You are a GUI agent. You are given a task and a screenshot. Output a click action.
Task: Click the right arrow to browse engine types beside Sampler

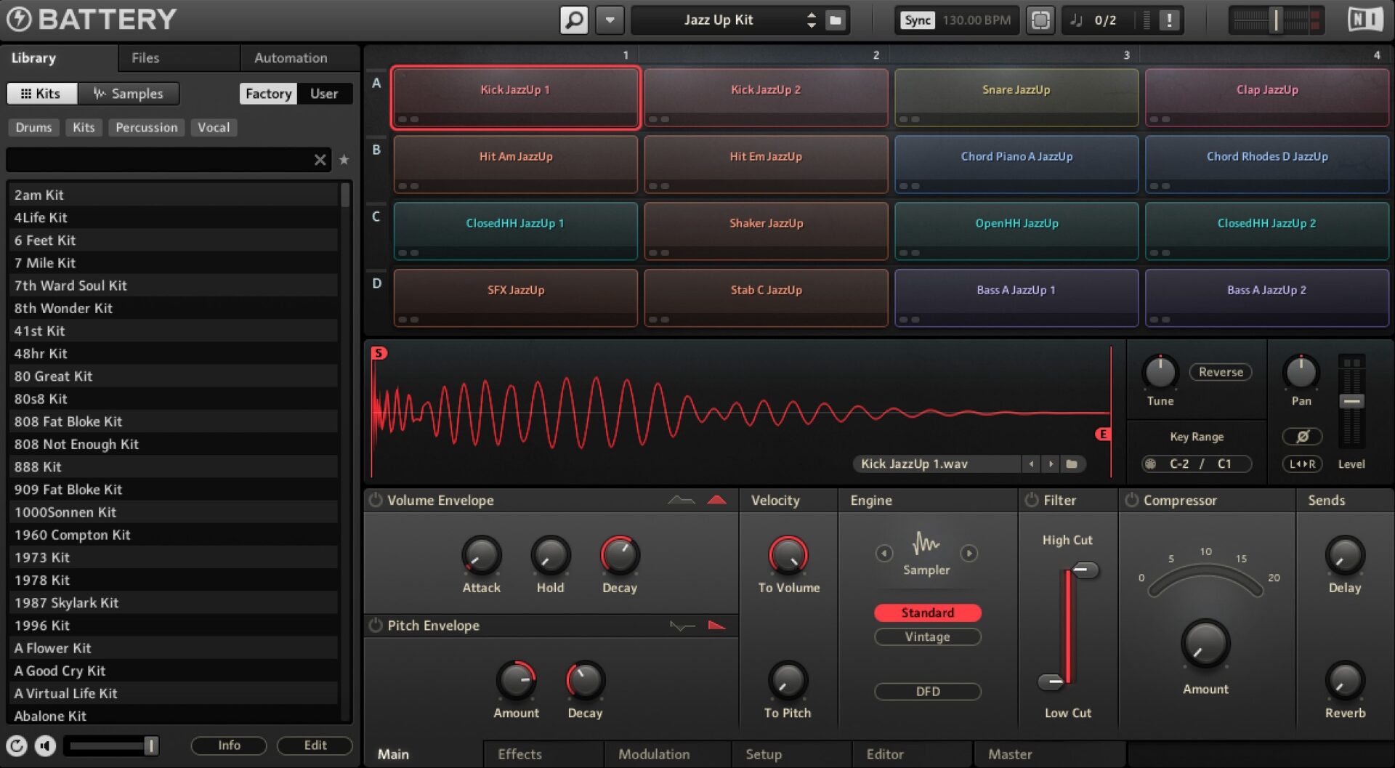[969, 553]
